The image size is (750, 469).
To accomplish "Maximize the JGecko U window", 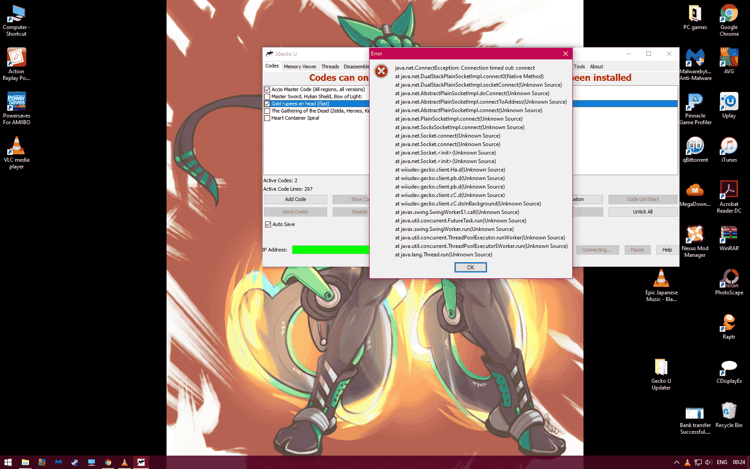I will [x=649, y=54].
